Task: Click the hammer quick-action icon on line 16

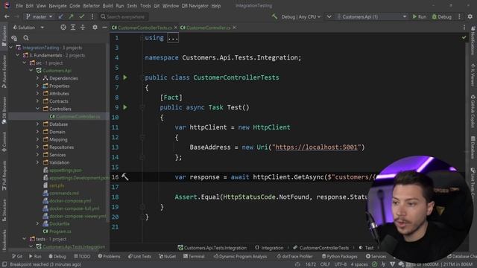Action: tap(124, 176)
